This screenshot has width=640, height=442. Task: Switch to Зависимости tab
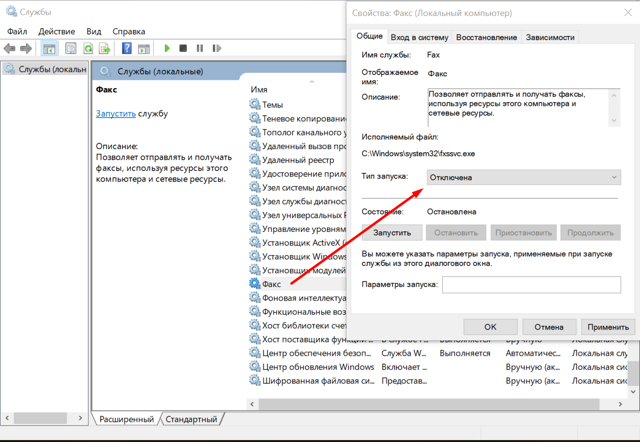550,37
